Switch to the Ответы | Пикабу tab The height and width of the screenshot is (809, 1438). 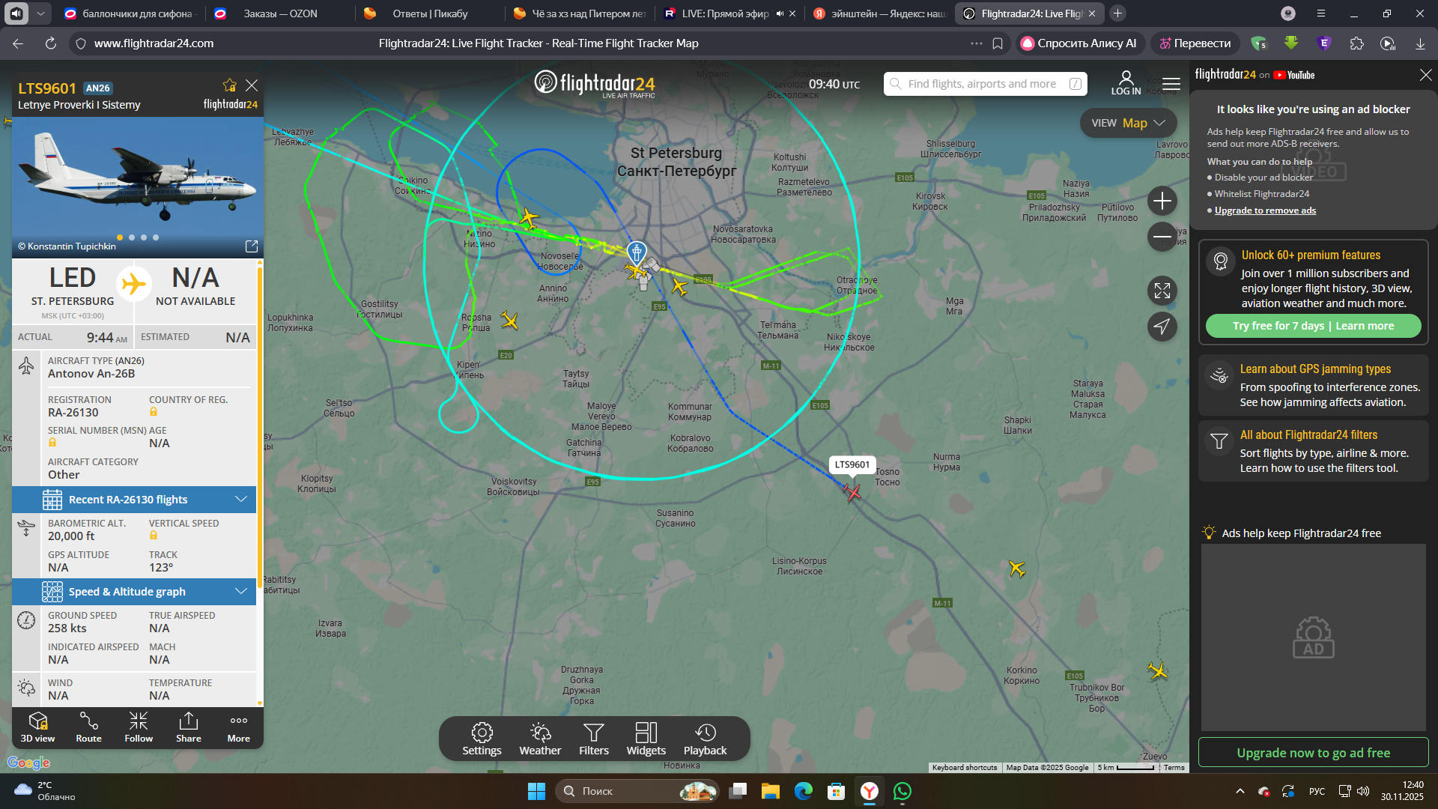[x=429, y=13]
